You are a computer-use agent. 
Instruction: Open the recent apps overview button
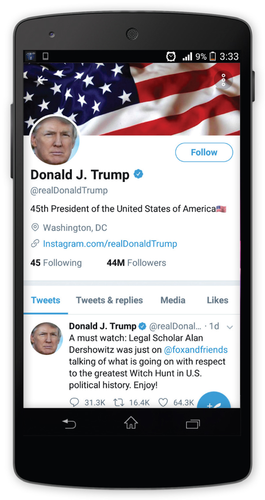(x=193, y=424)
